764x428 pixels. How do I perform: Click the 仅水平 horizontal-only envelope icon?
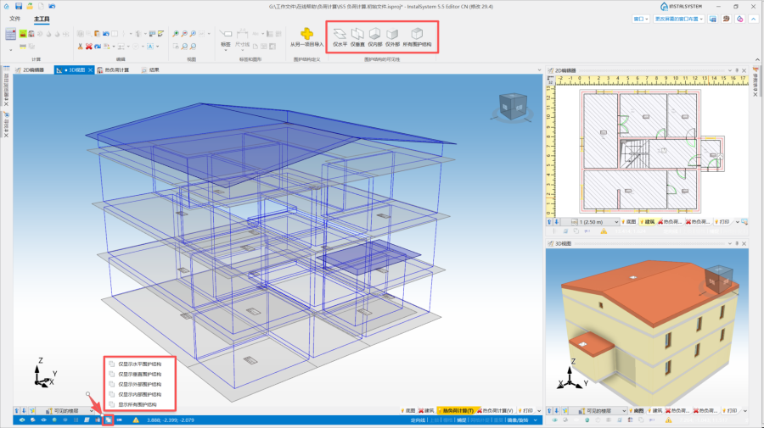pyautogui.click(x=339, y=36)
